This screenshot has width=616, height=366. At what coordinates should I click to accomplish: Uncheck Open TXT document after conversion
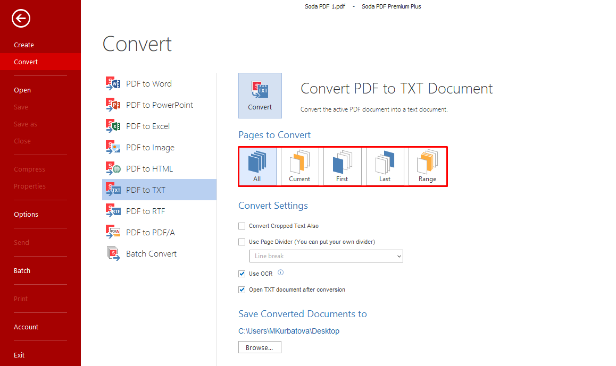point(242,290)
